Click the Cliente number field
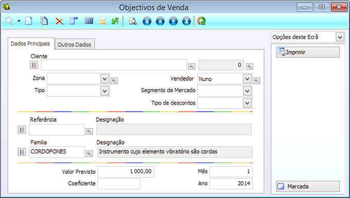Screen dimensions: 350x198 [x=221, y=65]
